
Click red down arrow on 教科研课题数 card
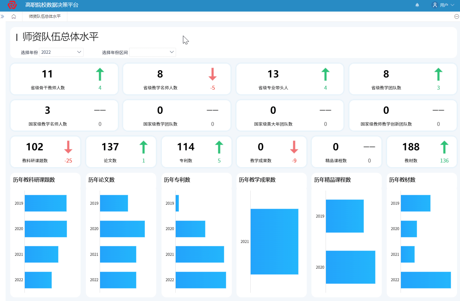[x=68, y=147]
